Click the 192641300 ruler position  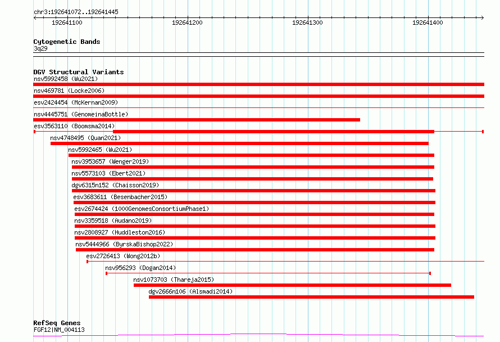click(x=307, y=22)
